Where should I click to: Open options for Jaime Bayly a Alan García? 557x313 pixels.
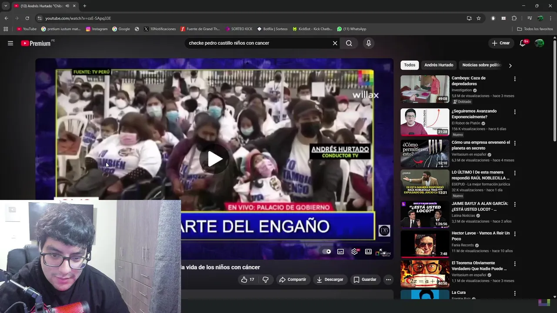(515, 204)
